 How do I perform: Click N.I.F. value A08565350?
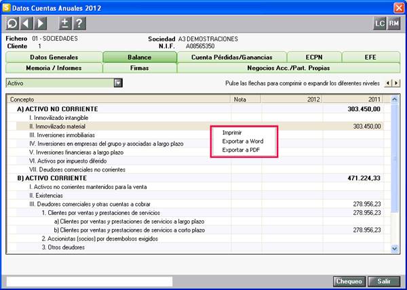pyautogui.click(x=200, y=46)
